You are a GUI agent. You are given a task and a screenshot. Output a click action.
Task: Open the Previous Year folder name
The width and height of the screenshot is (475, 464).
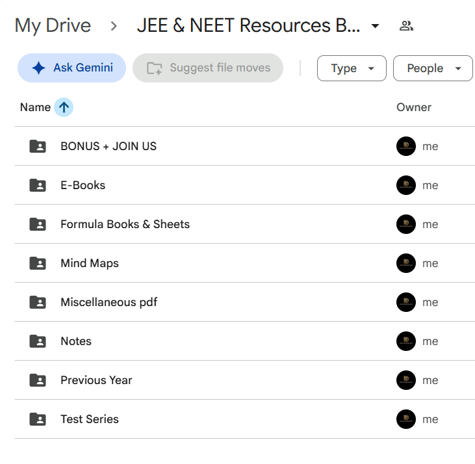tap(96, 380)
